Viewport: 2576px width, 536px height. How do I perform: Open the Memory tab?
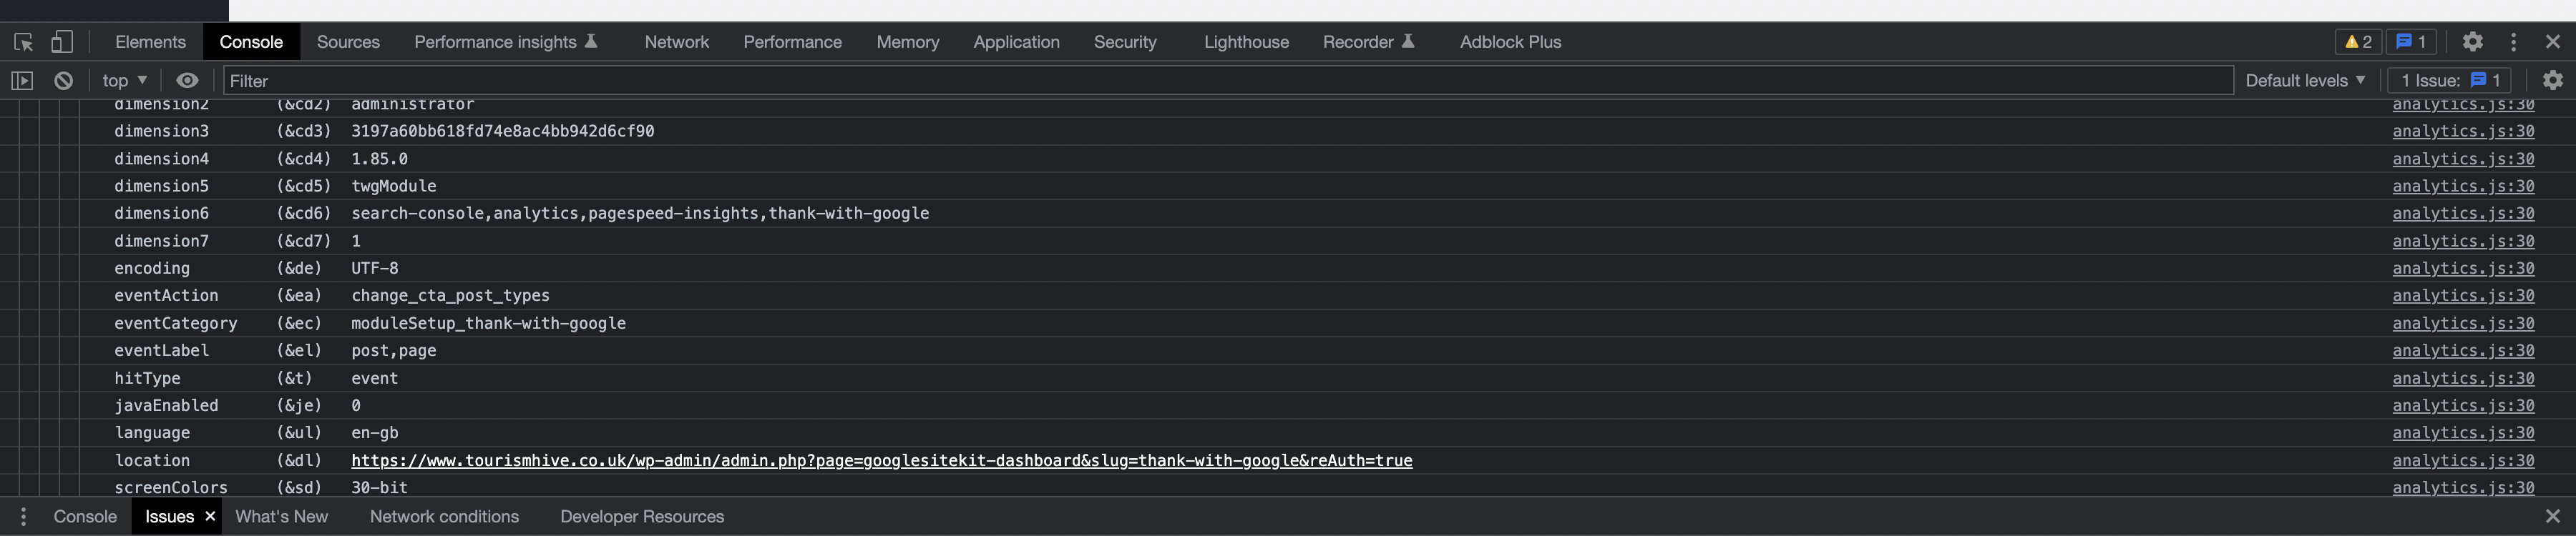908,42
